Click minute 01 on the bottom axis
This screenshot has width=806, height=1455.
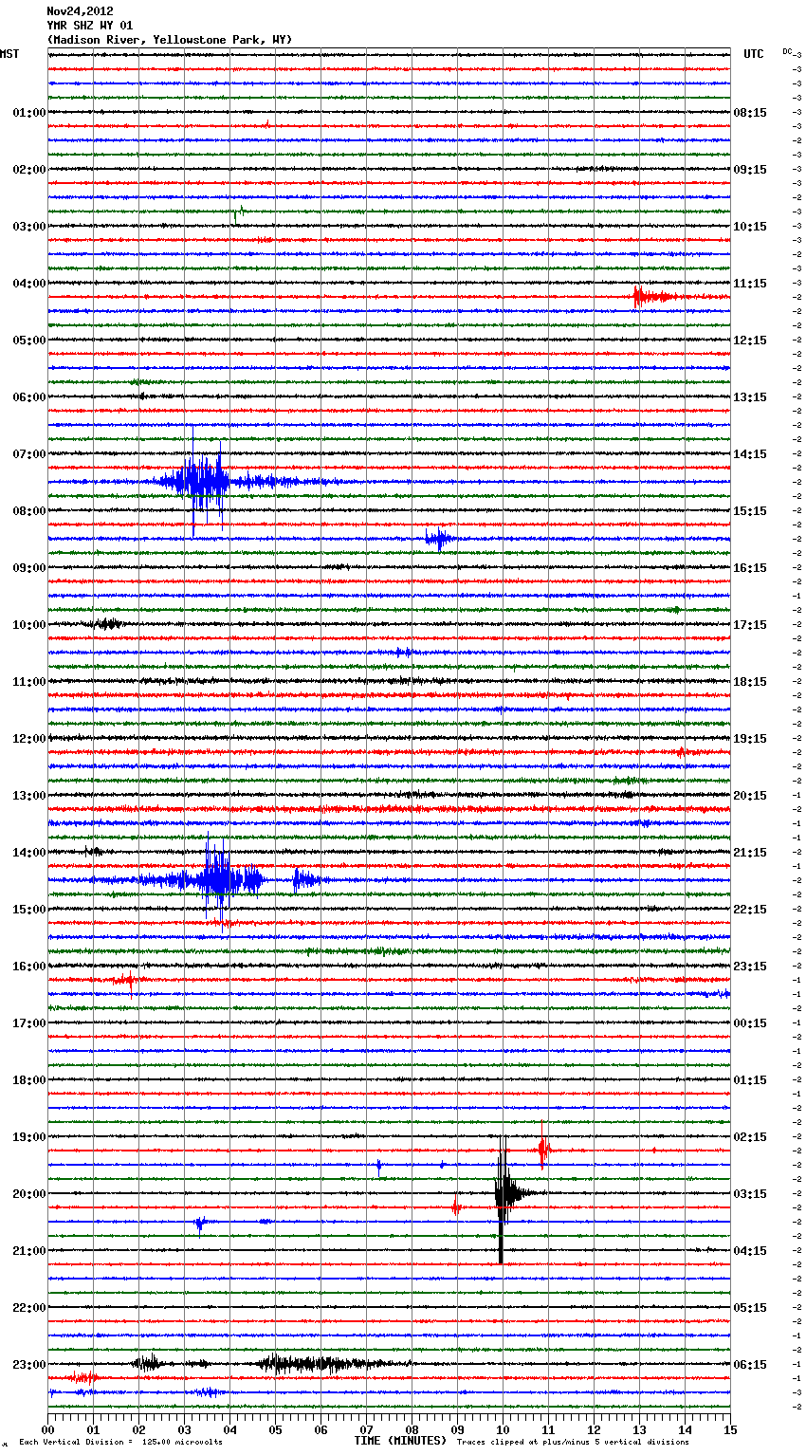pyautogui.click(x=93, y=1429)
